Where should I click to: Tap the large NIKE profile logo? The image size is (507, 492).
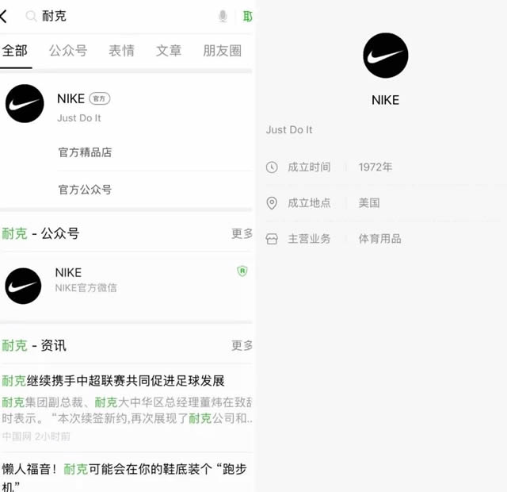click(x=386, y=56)
